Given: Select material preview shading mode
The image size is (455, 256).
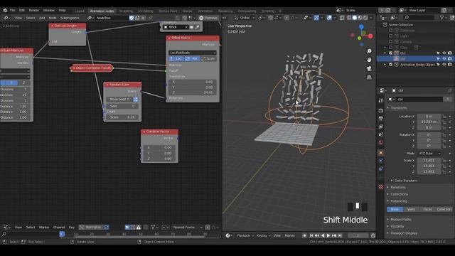Looking at the screenshot, I should click(360, 18).
